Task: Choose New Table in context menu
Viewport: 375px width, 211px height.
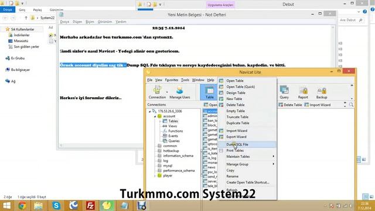Action: point(247,99)
